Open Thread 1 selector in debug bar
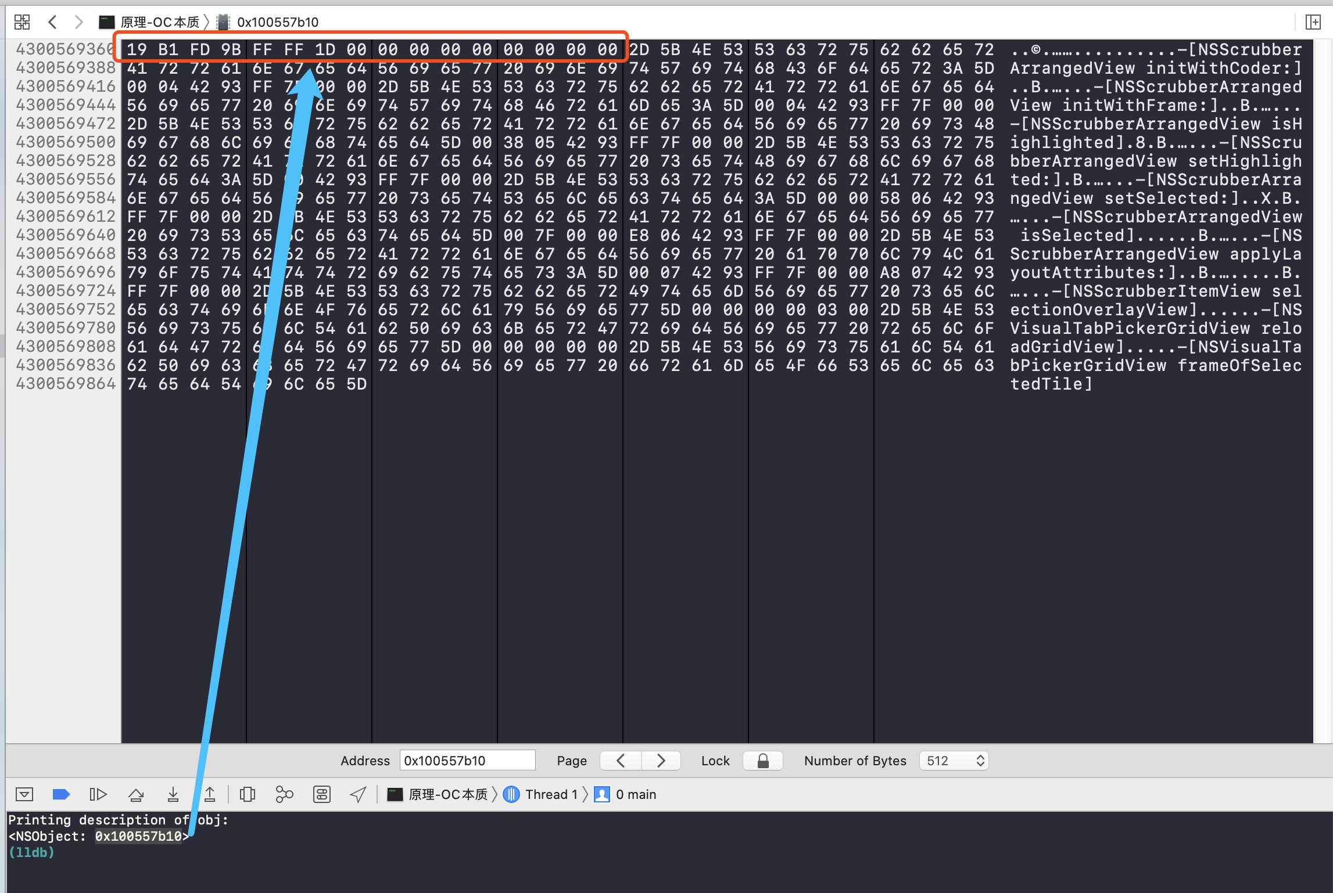1333x893 pixels. point(542,794)
